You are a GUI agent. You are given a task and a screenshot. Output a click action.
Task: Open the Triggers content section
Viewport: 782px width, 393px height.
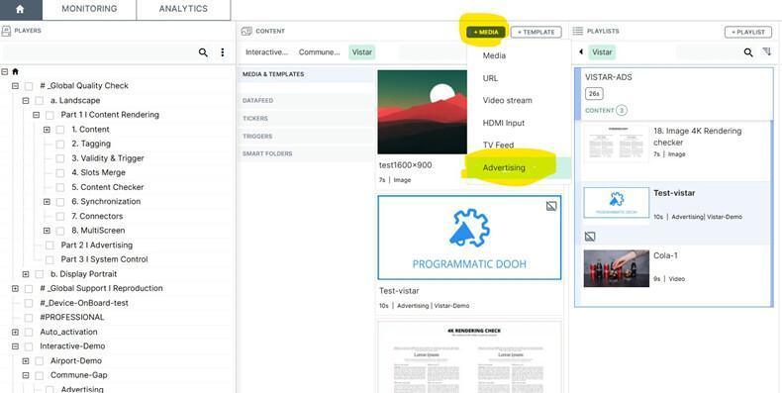tap(305, 137)
